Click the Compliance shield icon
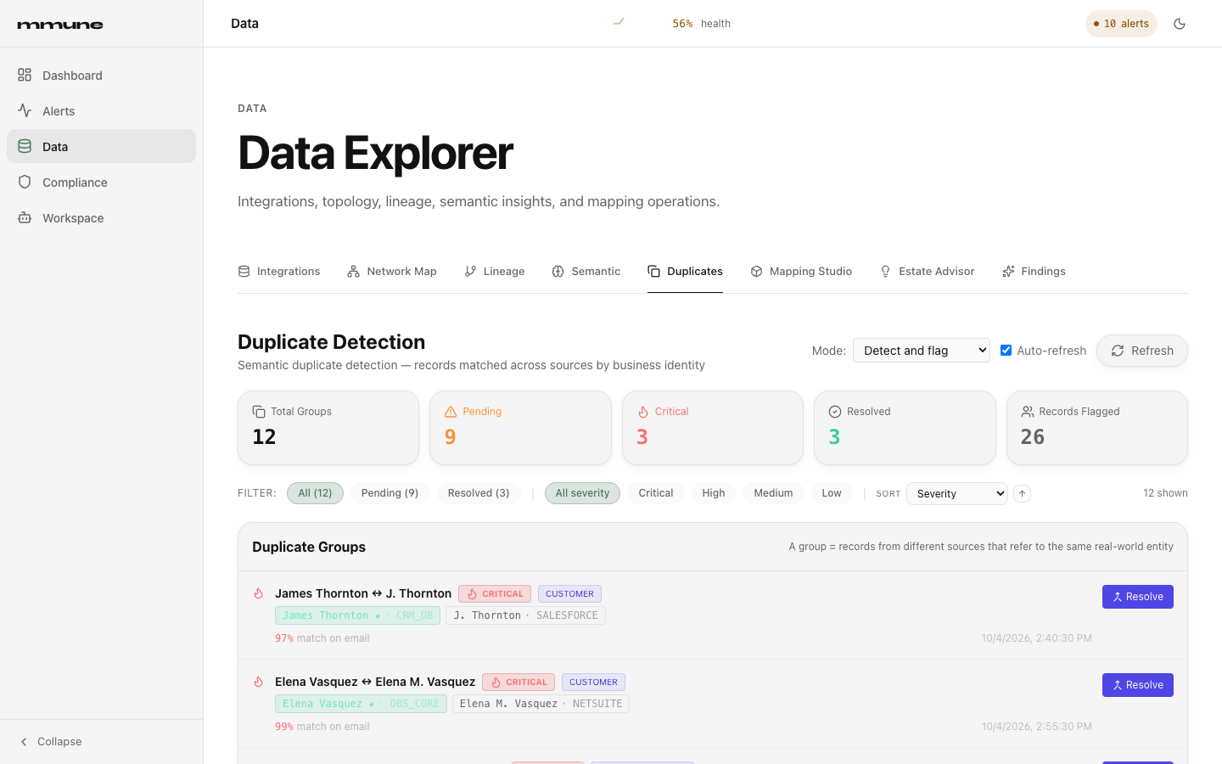 click(25, 182)
